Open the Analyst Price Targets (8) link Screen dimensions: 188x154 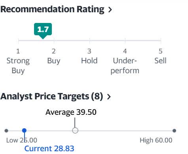click(51, 97)
